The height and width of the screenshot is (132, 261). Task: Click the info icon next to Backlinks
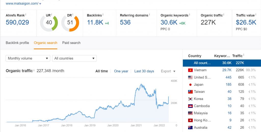[x=103, y=15]
